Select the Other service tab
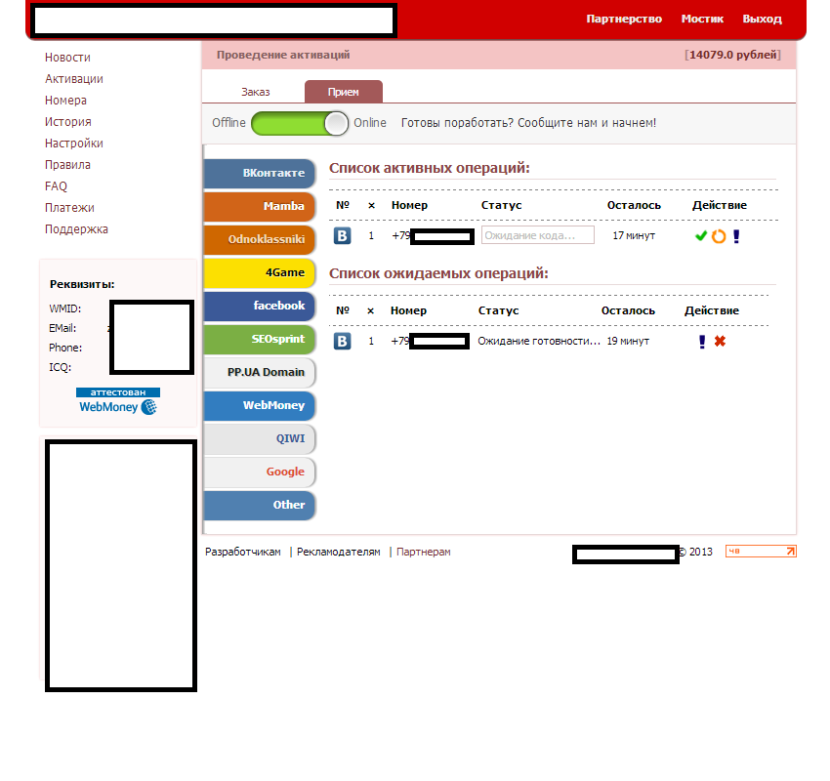 pyautogui.click(x=260, y=505)
